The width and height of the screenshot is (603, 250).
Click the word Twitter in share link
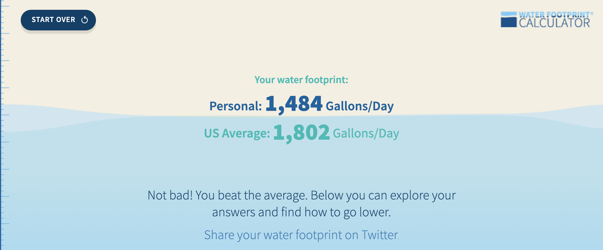coord(380,235)
